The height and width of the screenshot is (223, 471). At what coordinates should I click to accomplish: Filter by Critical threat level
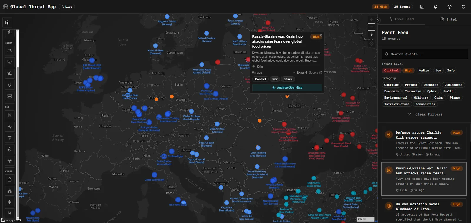click(x=391, y=71)
